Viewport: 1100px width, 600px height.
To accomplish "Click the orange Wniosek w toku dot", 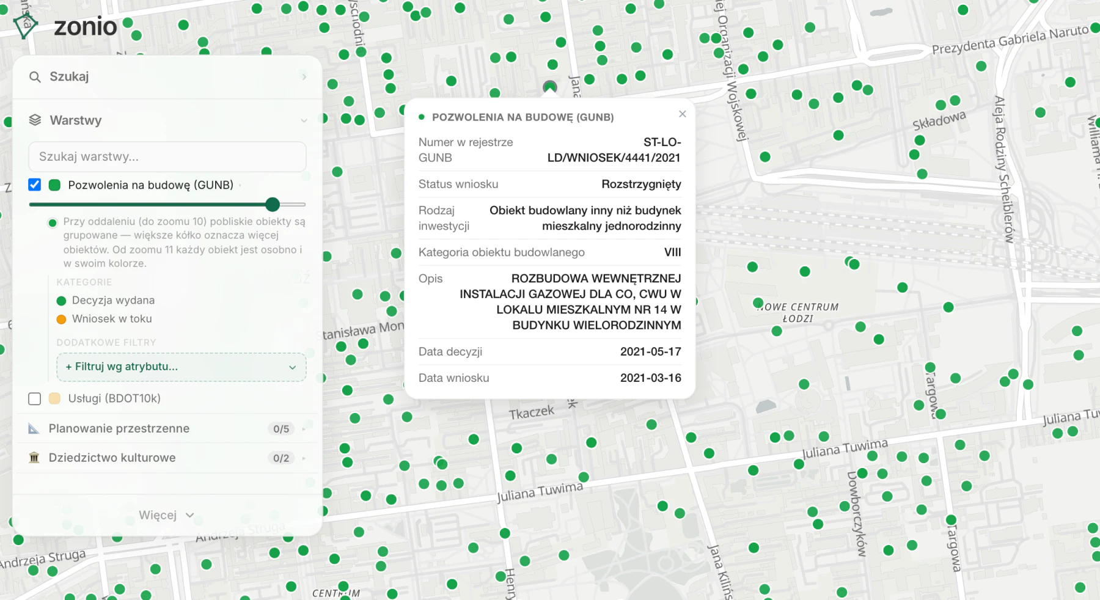I will click(61, 319).
